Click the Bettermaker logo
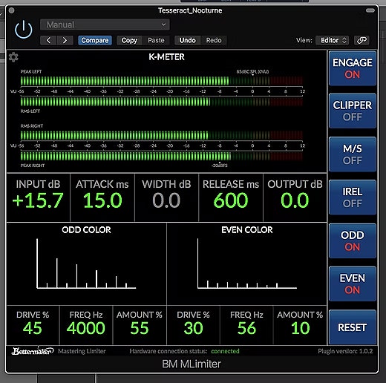 coord(33,351)
